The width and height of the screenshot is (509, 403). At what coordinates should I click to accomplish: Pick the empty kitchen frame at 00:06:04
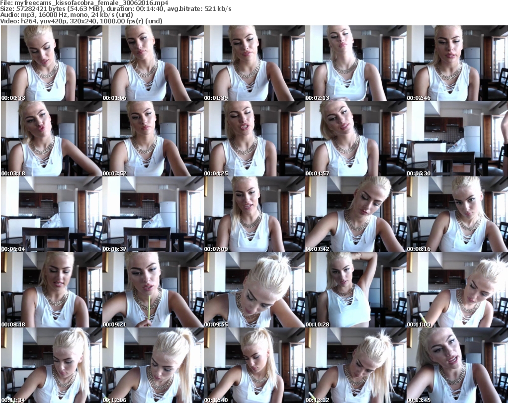point(52,214)
